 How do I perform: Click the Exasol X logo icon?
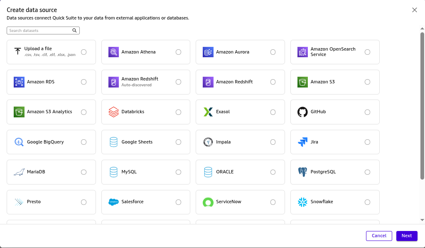coord(208,112)
